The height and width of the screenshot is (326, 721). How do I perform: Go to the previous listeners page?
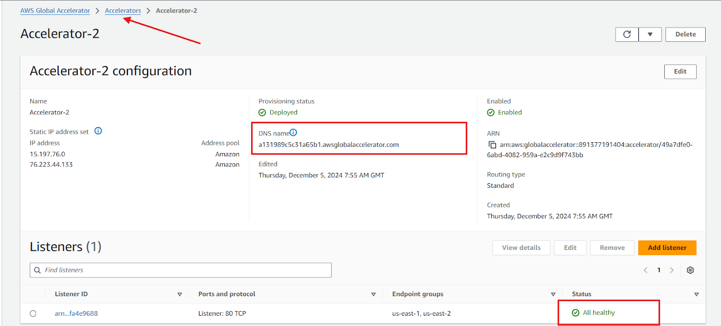coord(645,270)
